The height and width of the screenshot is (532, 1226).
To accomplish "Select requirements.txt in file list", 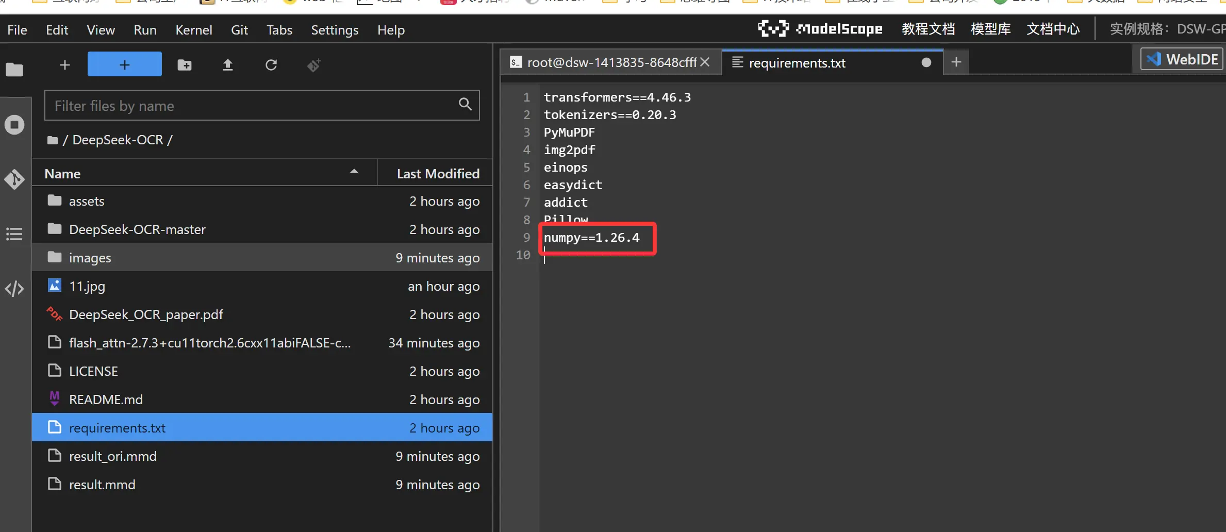I will coord(262,428).
